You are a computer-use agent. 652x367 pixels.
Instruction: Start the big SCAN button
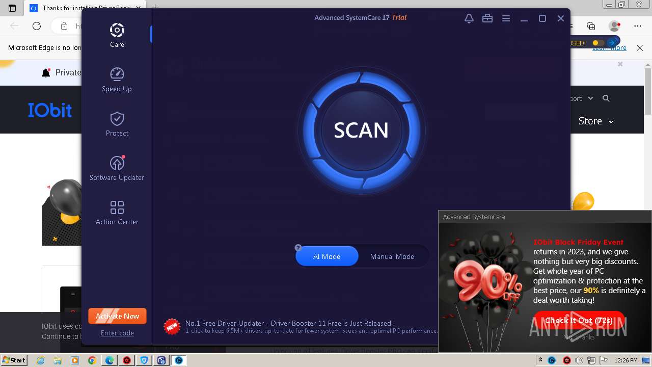[361, 130]
